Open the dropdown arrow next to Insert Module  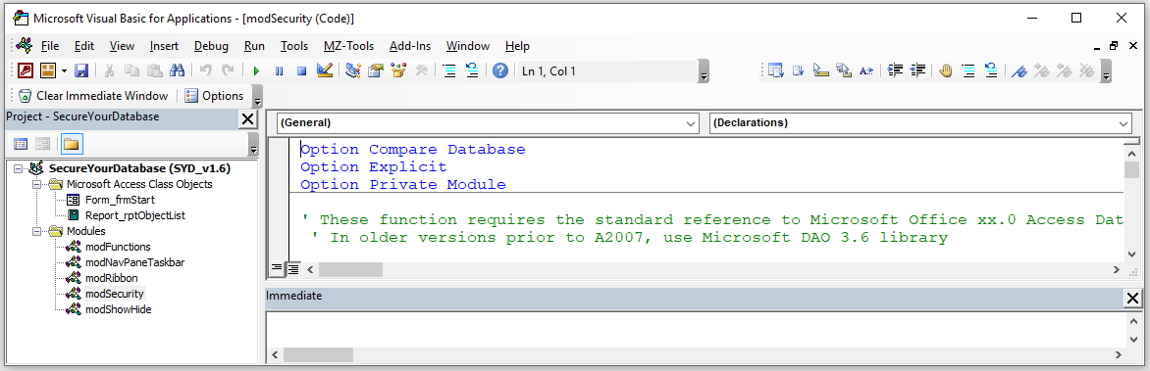(64, 71)
